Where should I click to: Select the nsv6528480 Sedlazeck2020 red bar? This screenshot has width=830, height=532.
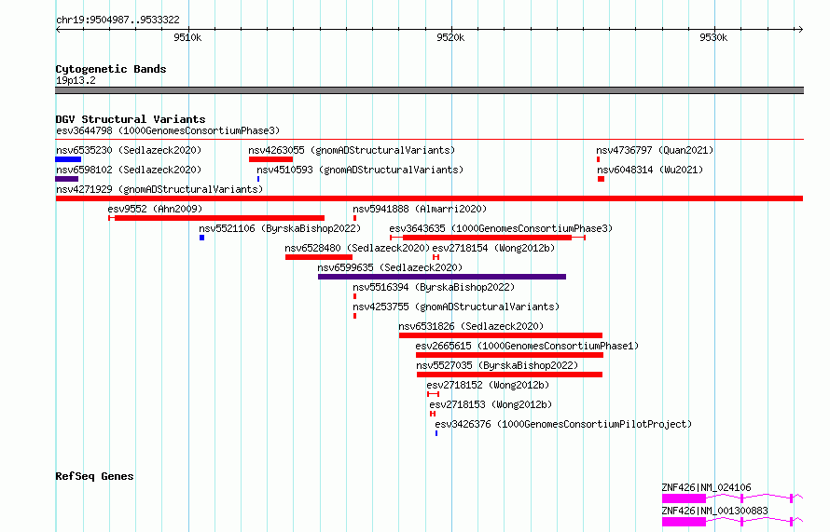[x=319, y=257]
